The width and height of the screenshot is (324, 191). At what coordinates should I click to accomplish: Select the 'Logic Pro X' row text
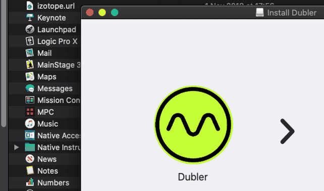point(58,41)
